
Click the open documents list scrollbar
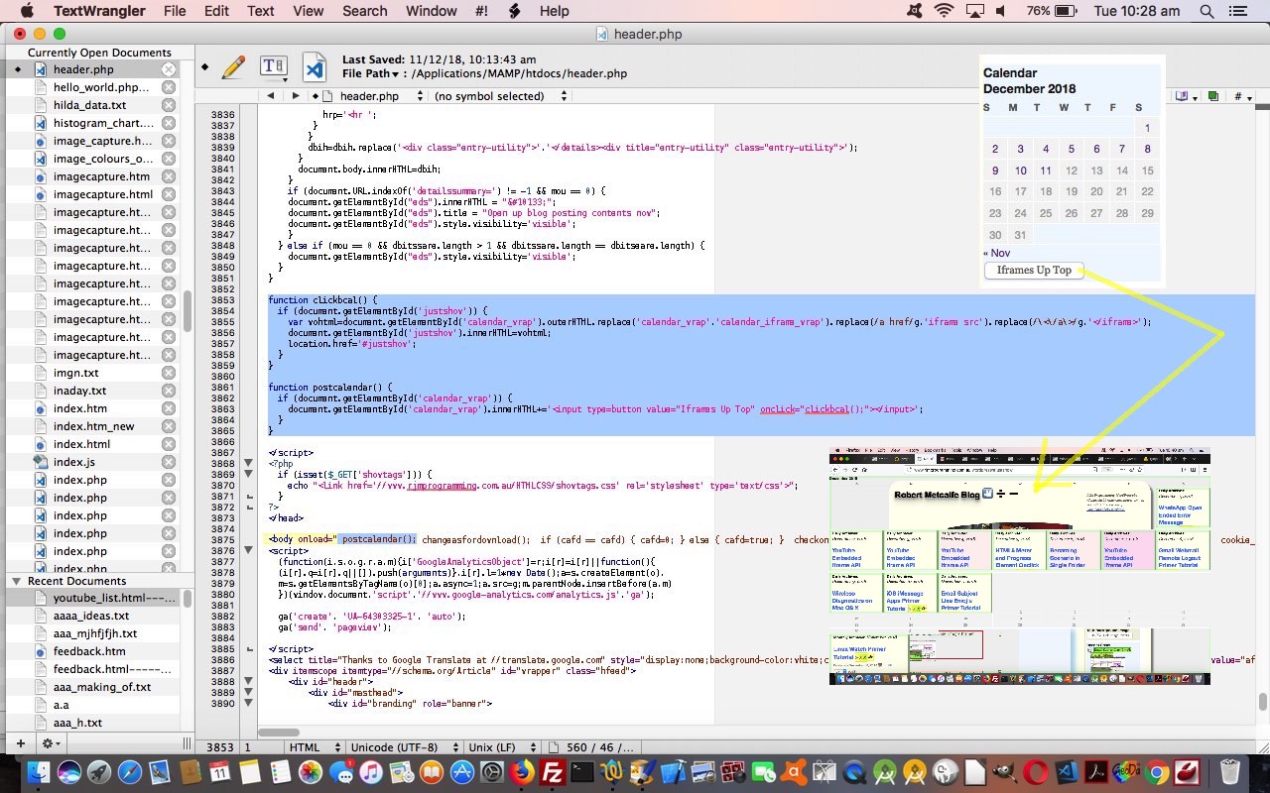point(187,311)
